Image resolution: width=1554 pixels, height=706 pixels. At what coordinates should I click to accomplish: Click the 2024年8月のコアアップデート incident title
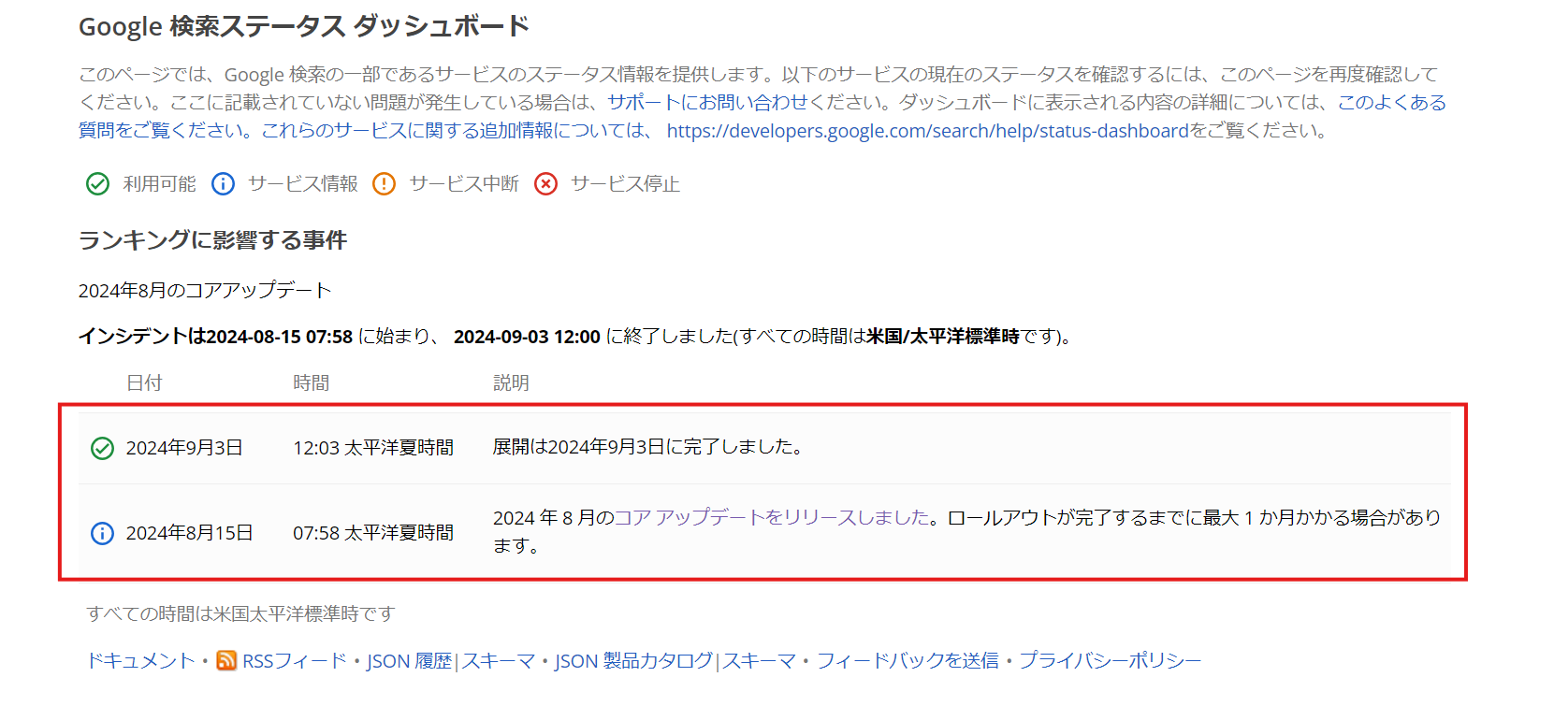[x=205, y=291]
